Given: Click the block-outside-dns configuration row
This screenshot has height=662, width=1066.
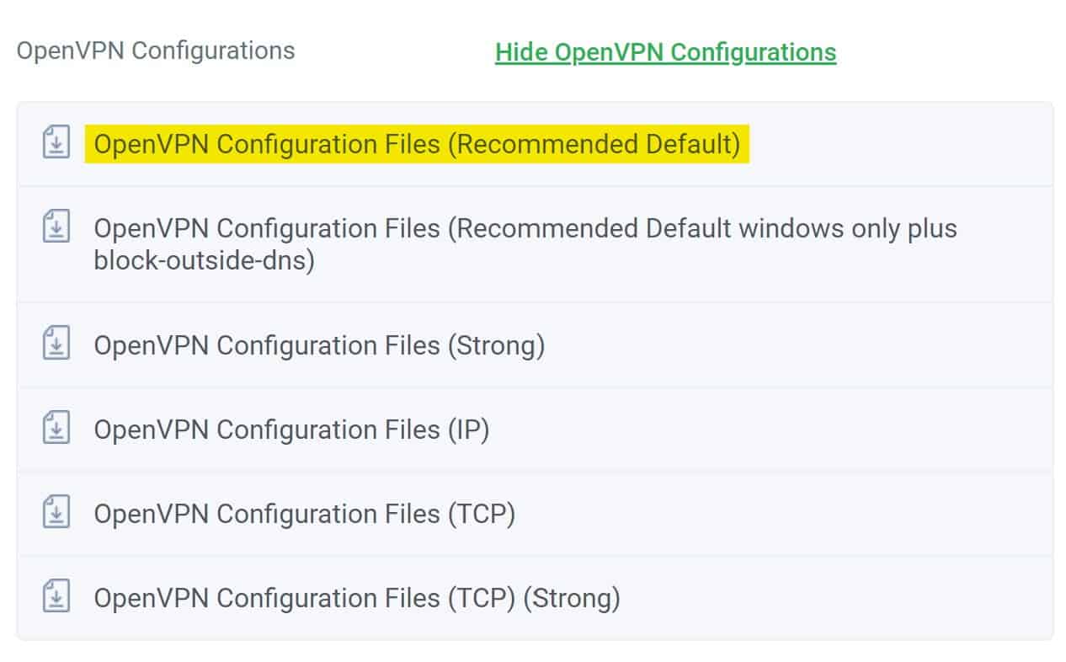Looking at the screenshot, I should (x=526, y=244).
